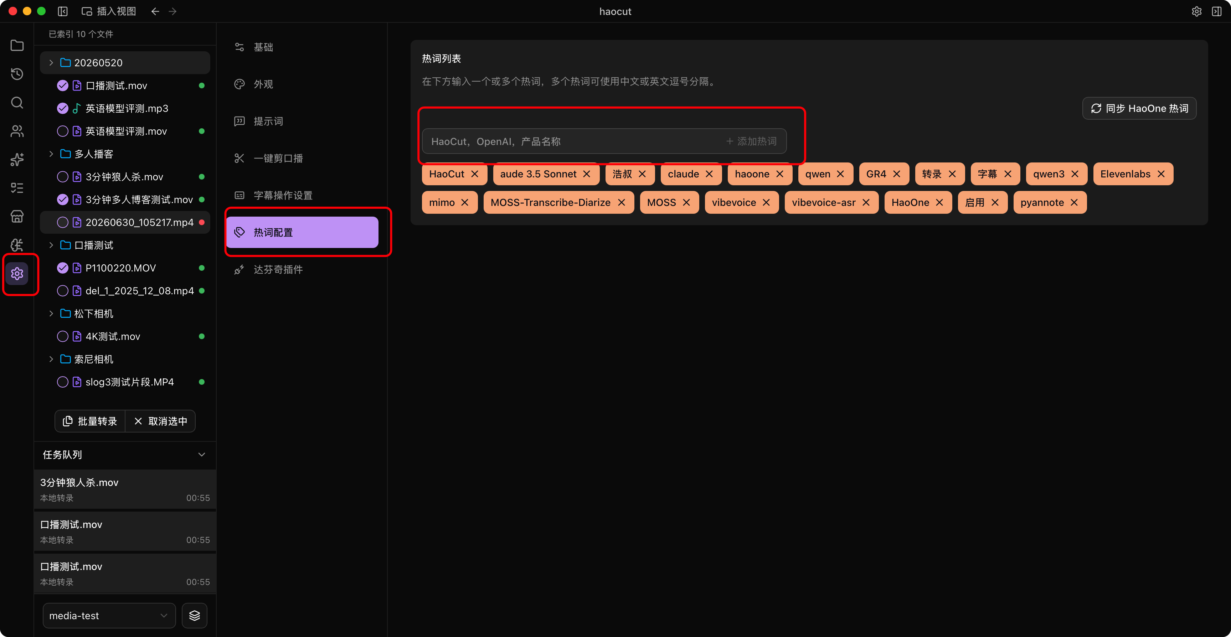Check the slog3测试片段.MP4 selection circle
1231x637 pixels.
tap(63, 382)
